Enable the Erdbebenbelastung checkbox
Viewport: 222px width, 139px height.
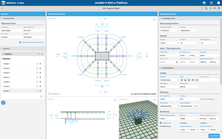(x=202, y=99)
